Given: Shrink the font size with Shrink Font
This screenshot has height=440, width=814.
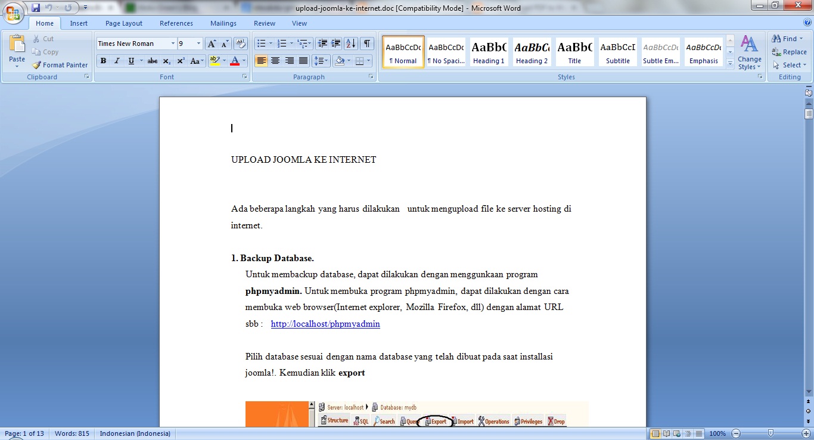Looking at the screenshot, I should coord(225,44).
